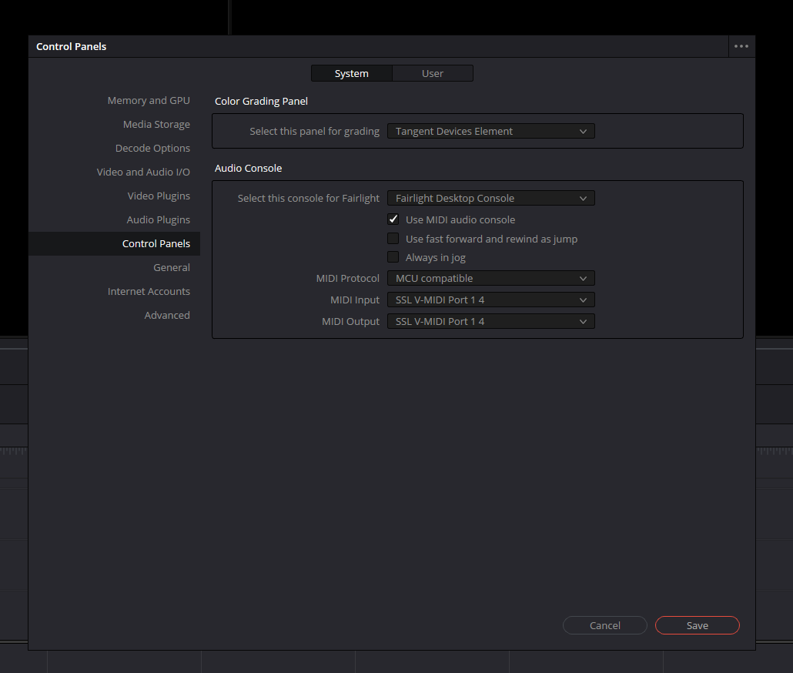Screen dimensions: 793x673
Task: Open Media Storage settings
Action: [x=157, y=125]
